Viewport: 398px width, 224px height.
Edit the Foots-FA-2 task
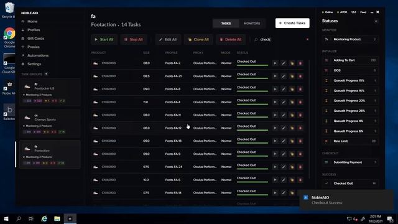coord(284,63)
